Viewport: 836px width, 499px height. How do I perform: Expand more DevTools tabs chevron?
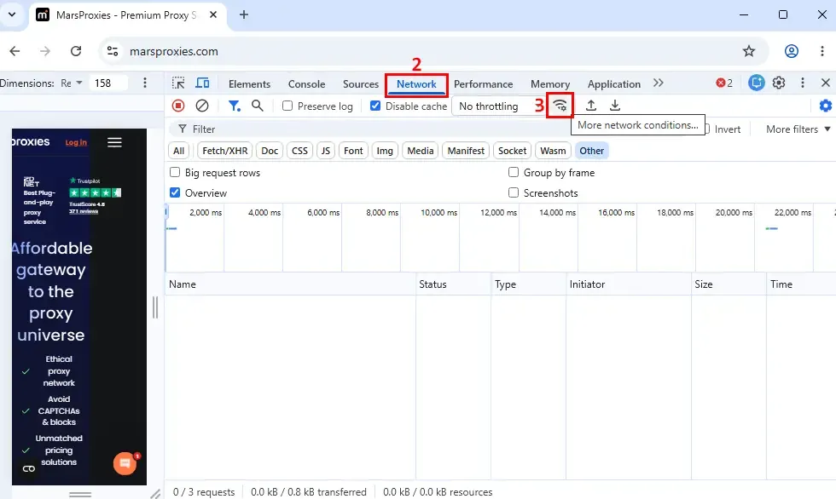[658, 83]
